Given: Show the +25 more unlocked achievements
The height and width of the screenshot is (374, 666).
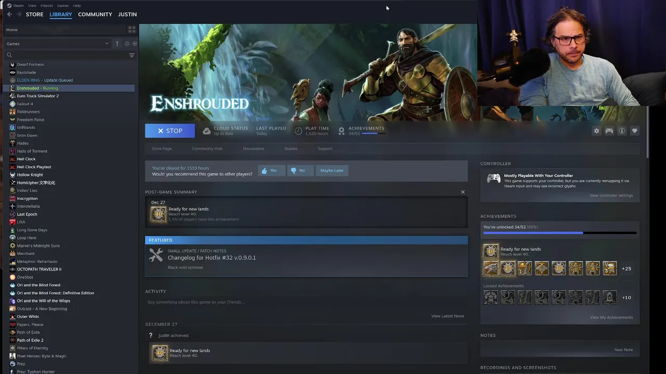Looking at the screenshot, I should tap(626, 269).
